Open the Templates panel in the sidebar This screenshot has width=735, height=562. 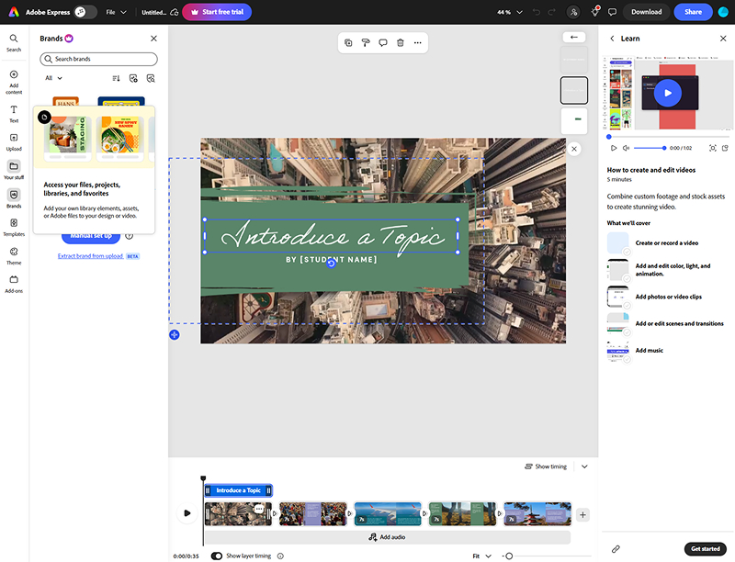pyautogui.click(x=14, y=226)
